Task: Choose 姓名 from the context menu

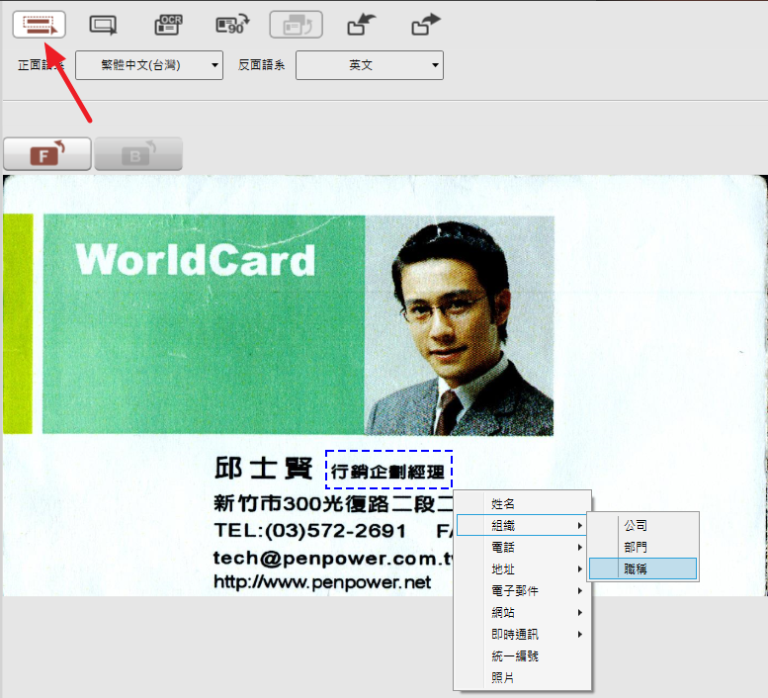Action: [503, 504]
